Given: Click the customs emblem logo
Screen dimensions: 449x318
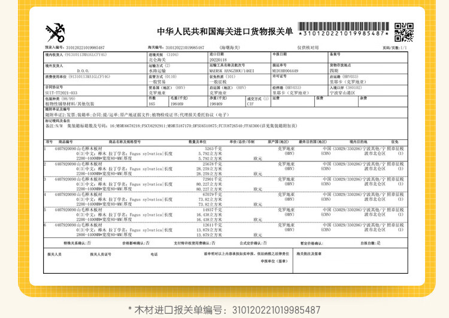Looking at the screenshot, I should pyautogui.click(x=56, y=33).
